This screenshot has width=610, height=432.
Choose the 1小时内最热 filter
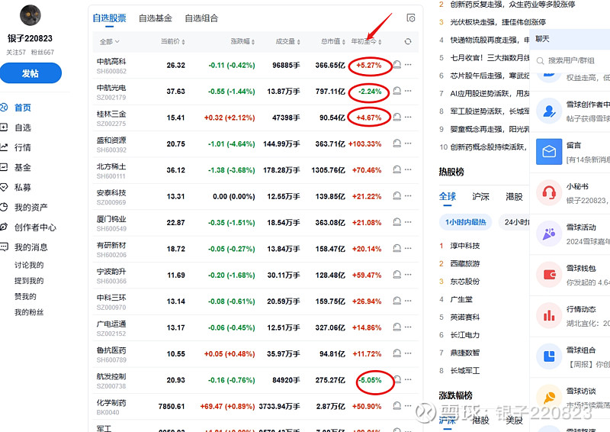tap(466, 222)
